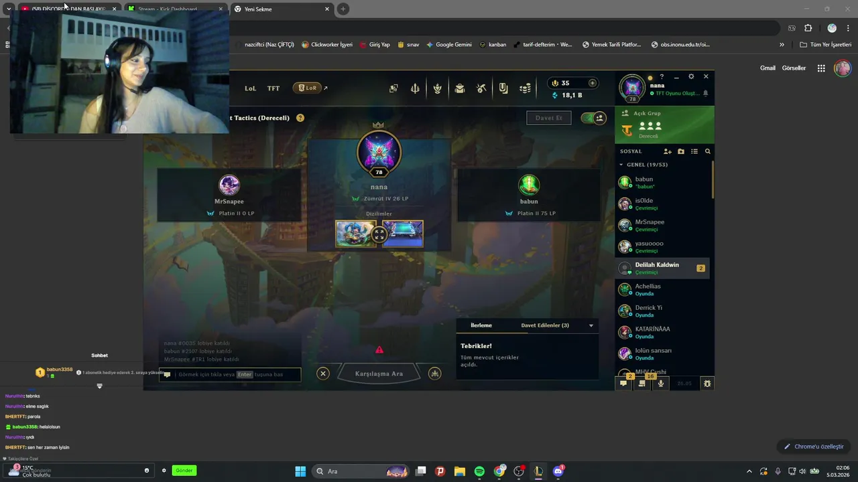The image size is (858, 482).
Task: Click the Karşılaşma Ara find match button
Action: [x=379, y=374]
